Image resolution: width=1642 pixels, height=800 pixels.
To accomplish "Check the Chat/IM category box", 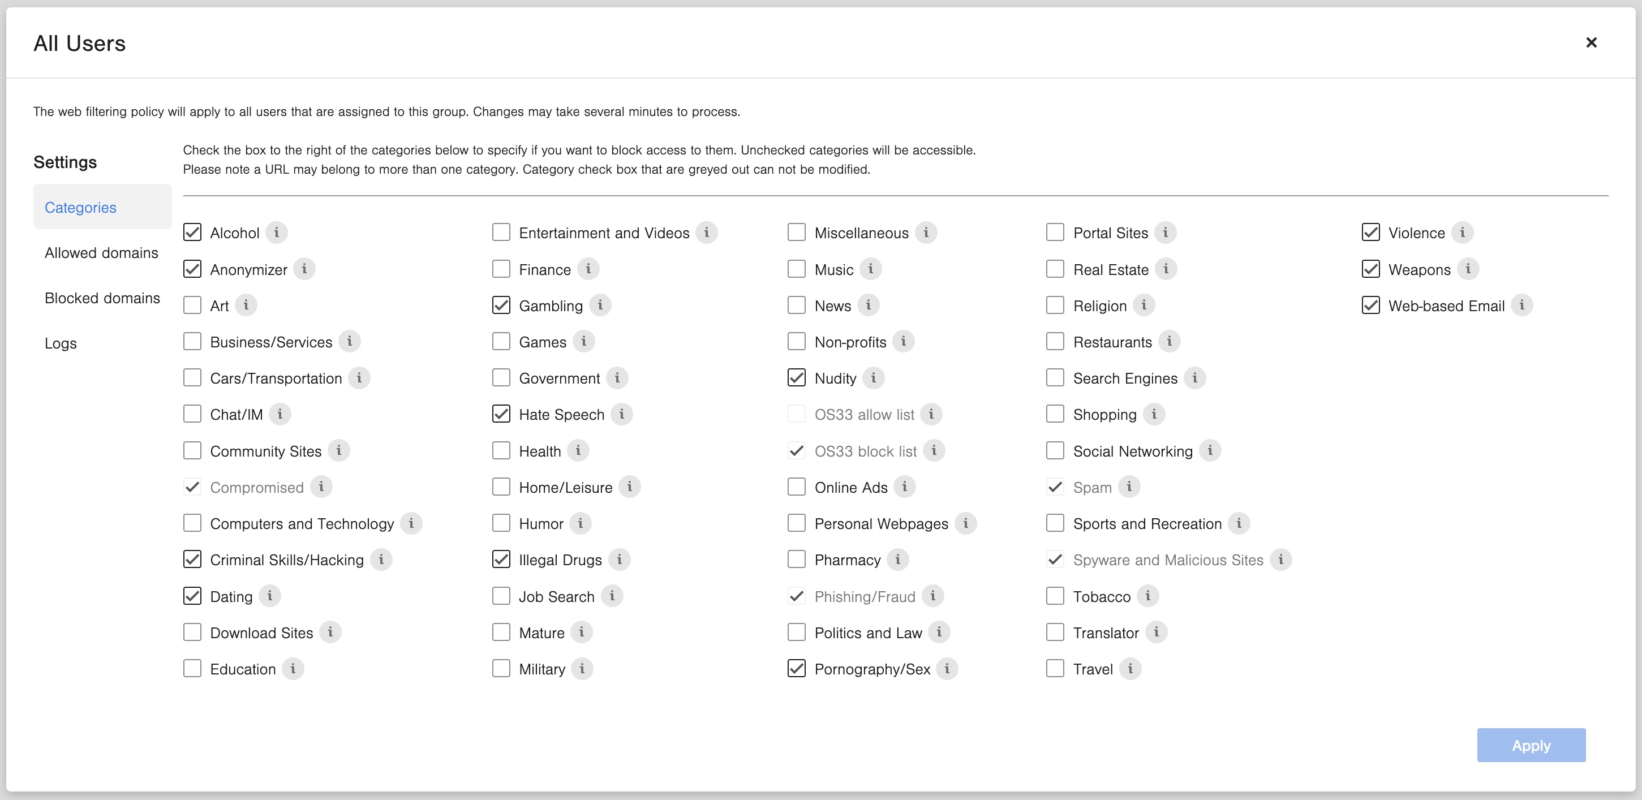I will pyautogui.click(x=192, y=414).
